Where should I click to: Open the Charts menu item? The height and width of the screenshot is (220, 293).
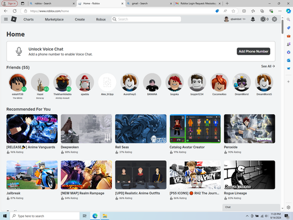pos(29,19)
